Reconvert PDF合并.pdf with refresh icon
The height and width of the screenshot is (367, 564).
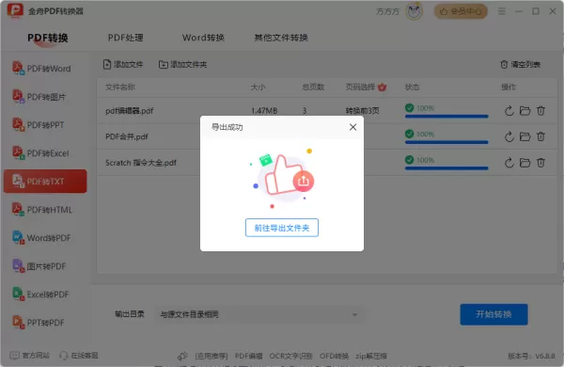(509, 136)
